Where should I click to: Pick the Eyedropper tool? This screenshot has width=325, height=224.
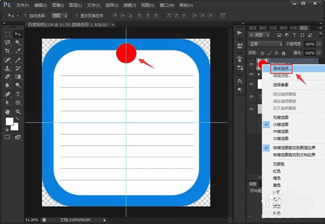point(18,51)
